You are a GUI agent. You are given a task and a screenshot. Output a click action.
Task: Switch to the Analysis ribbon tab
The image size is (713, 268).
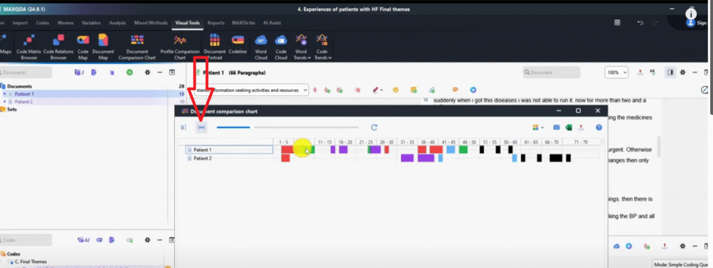[117, 23]
